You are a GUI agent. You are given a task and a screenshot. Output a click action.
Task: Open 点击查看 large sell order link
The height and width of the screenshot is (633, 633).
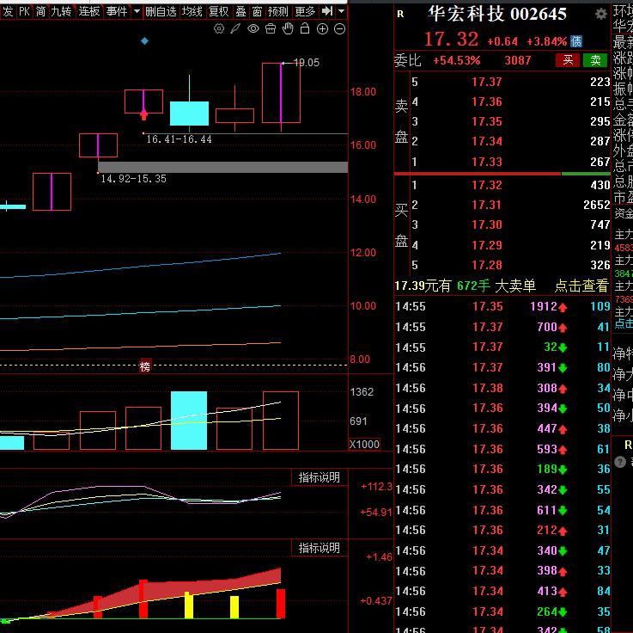point(581,286)
